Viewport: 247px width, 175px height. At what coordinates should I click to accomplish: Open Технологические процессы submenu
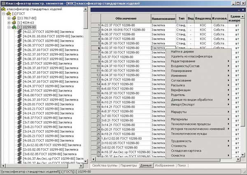pos(199,124)
